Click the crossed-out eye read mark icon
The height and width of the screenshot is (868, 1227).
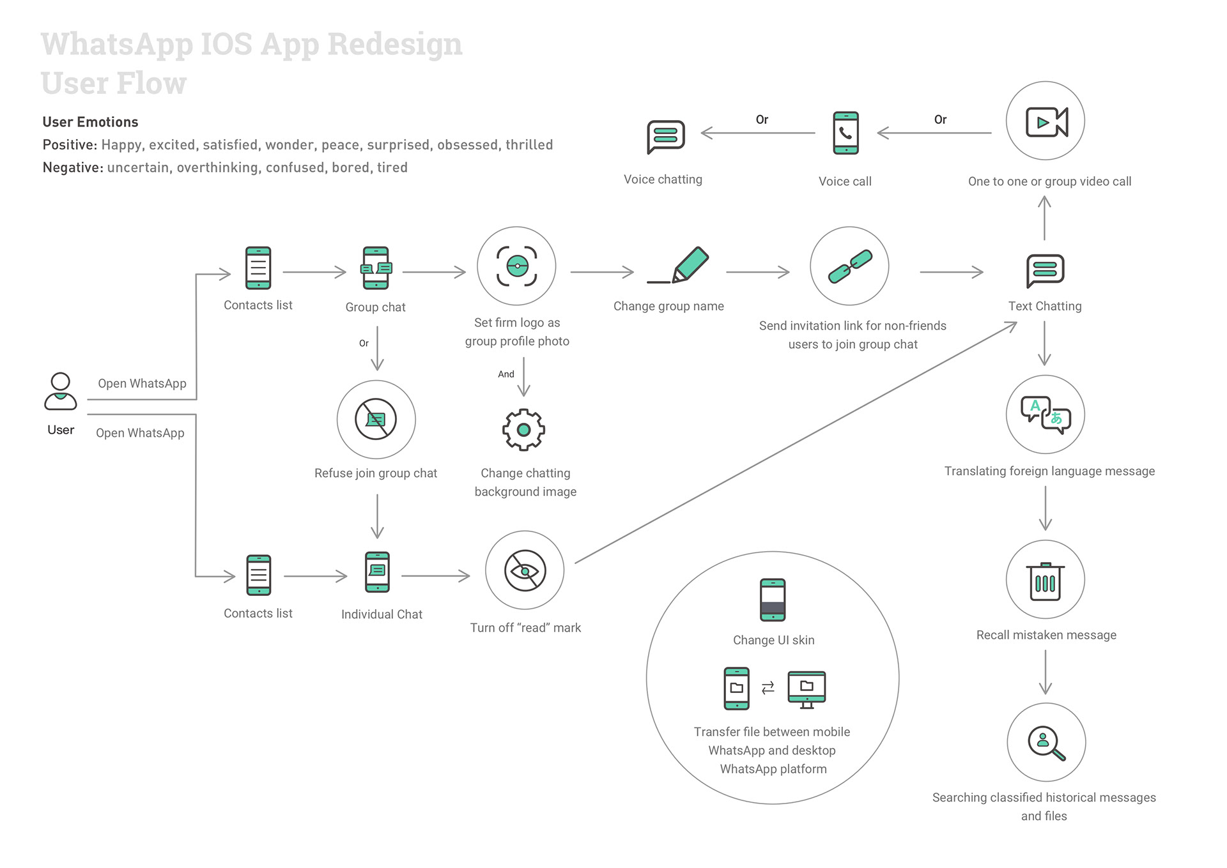point(525,570)
